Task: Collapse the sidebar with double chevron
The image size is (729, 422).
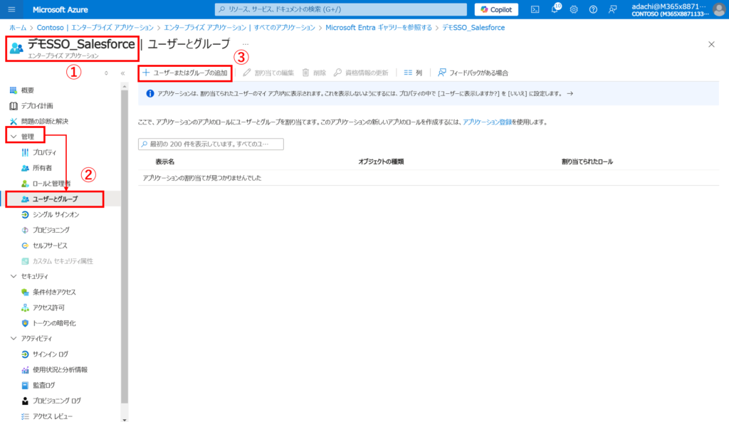Action: point(122,73)
